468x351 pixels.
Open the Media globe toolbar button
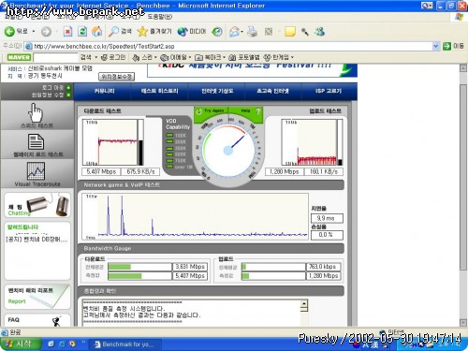[192, 32]
